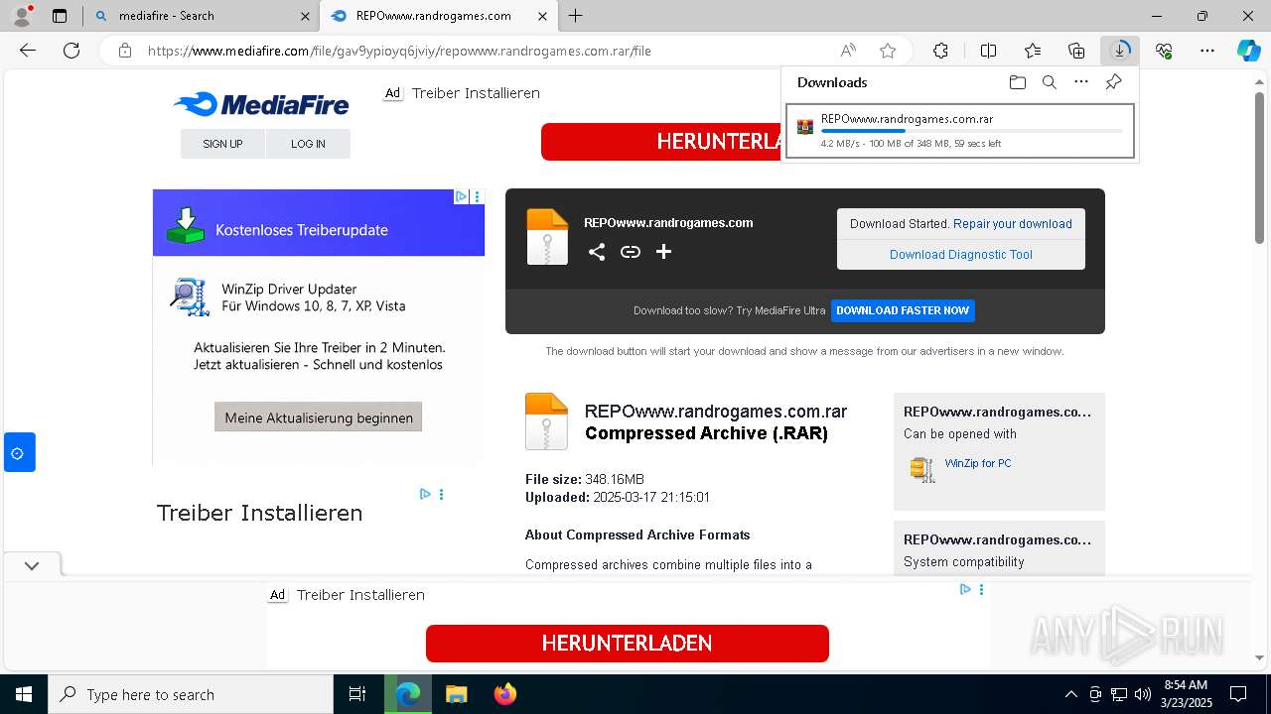
Task: Click Repair your download link
Action: 1013,224
